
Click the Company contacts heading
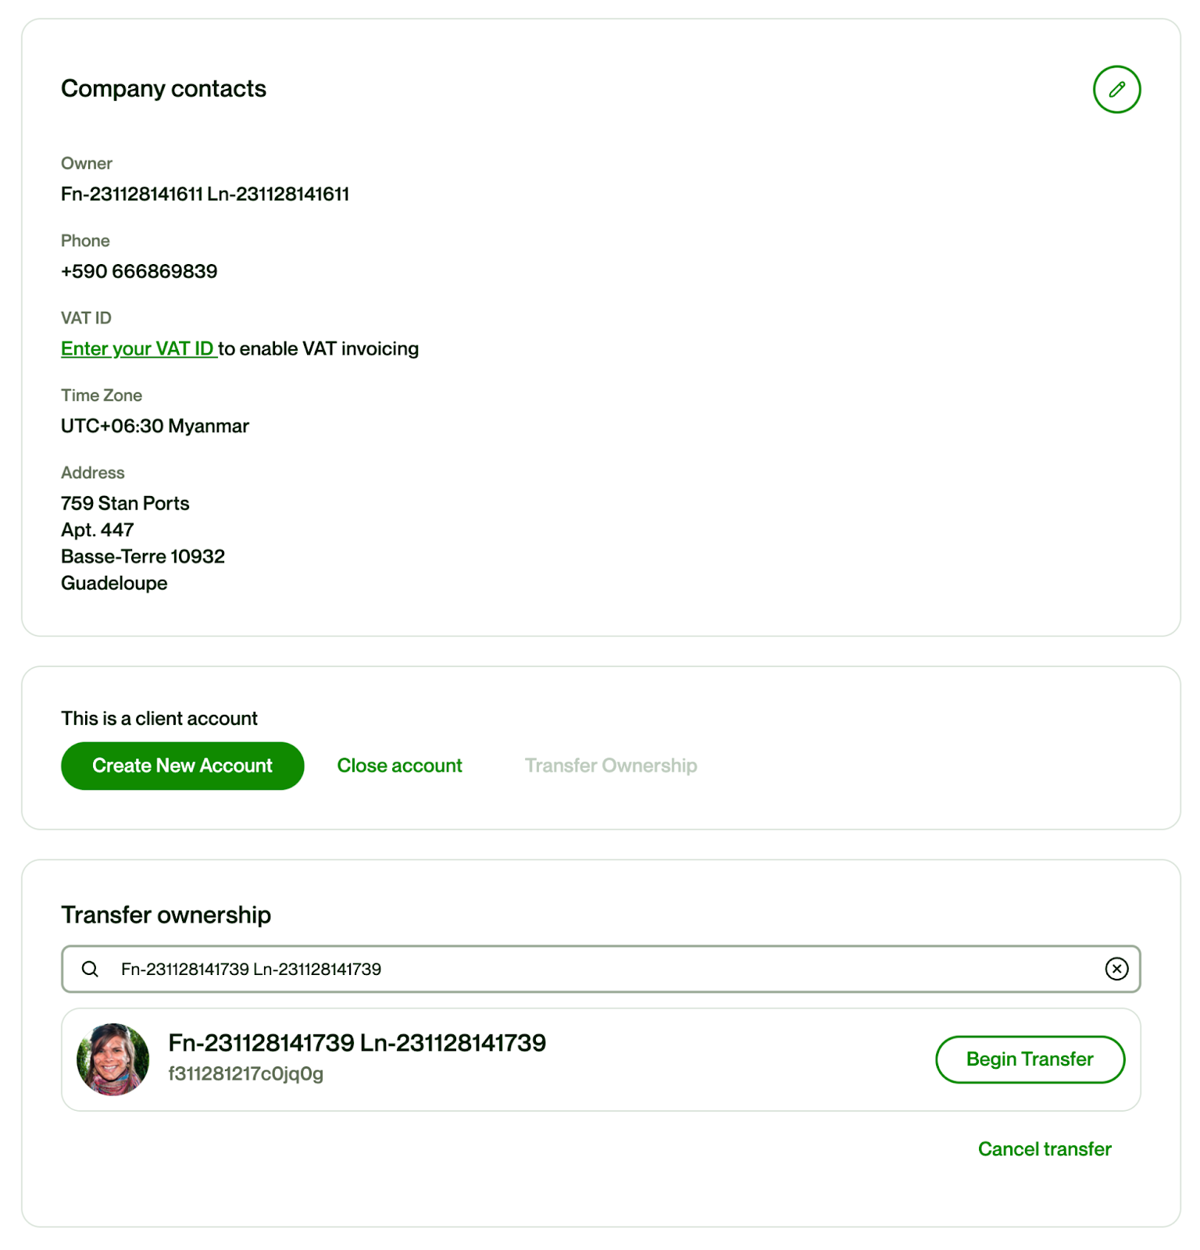coord(163,89)
